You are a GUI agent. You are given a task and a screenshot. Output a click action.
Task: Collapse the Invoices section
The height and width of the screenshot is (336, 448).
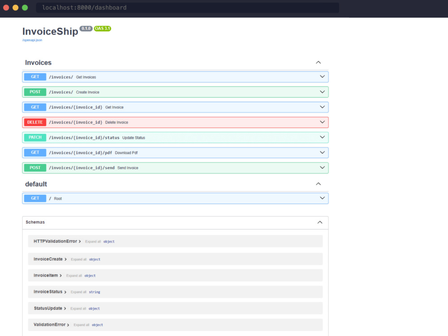click(318, 63)
